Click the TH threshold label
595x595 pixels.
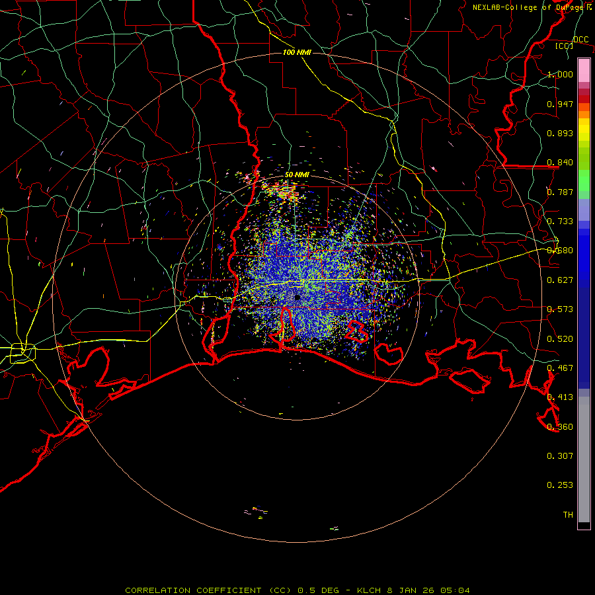(568, 515)
